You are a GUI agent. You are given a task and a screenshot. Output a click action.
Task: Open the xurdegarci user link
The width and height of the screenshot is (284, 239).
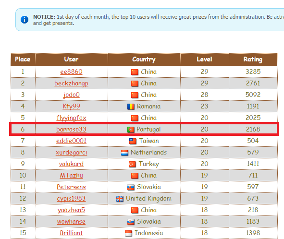pyautogui.click(x=72, y=153)
